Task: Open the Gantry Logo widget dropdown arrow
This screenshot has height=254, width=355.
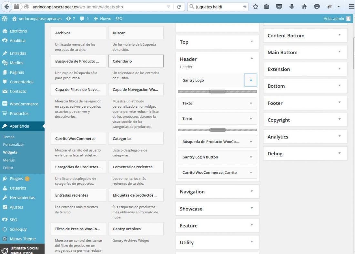Action: tap(251, 80)
